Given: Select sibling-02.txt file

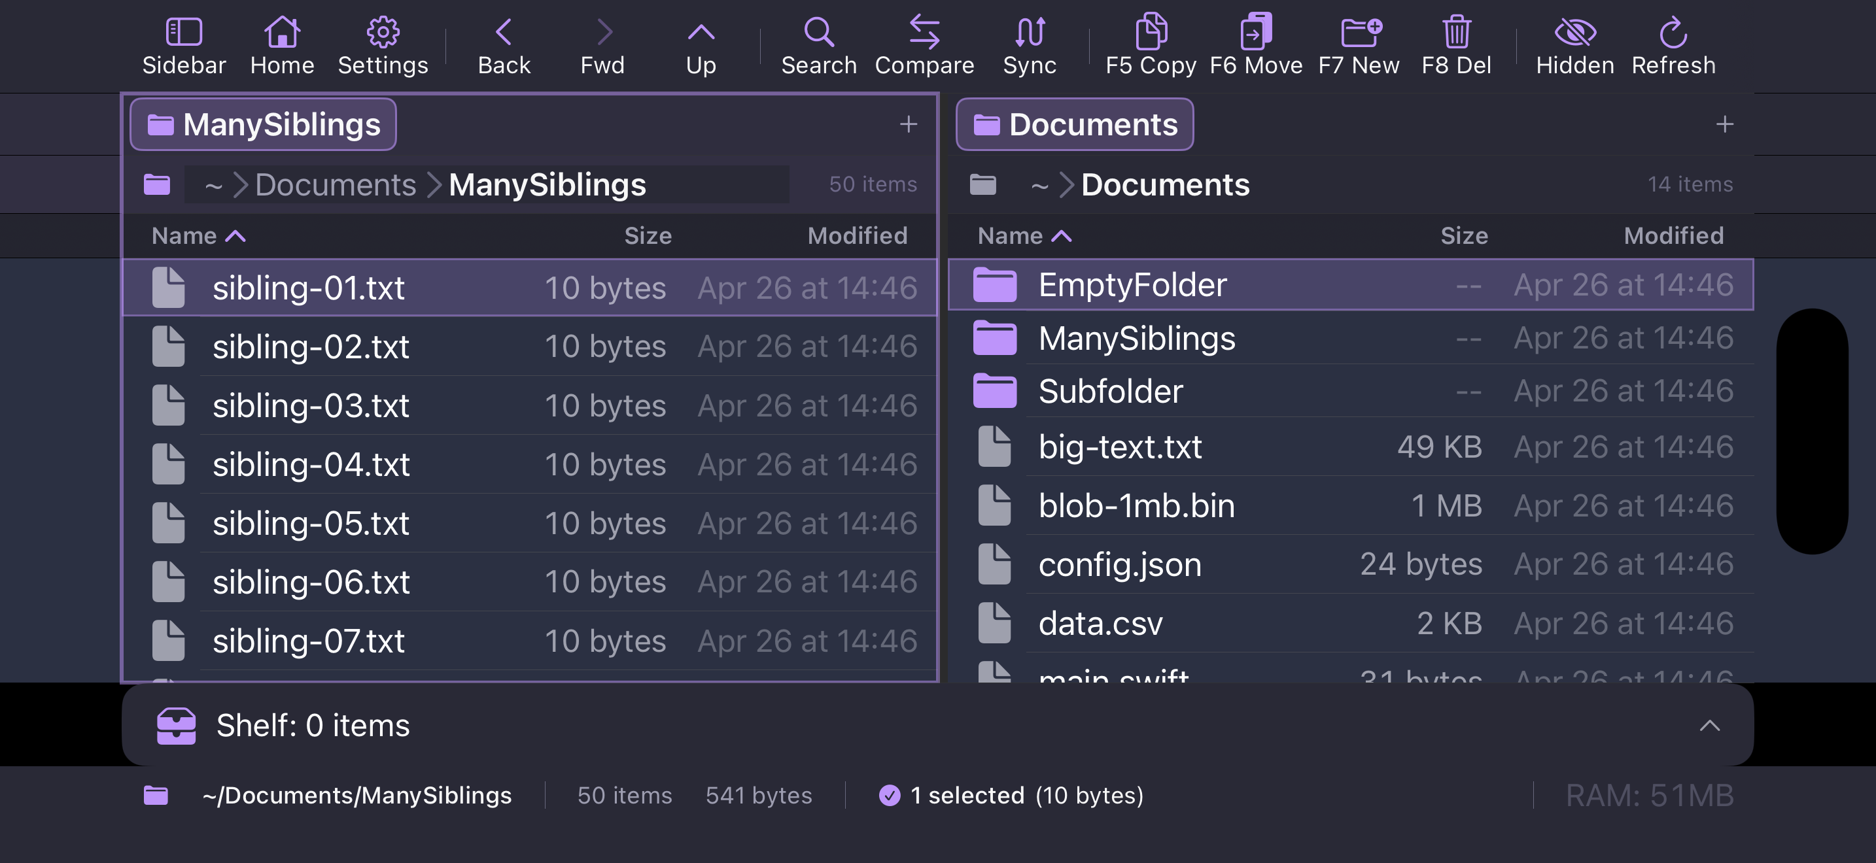Looking at the screenshot, I should (530, 347).
